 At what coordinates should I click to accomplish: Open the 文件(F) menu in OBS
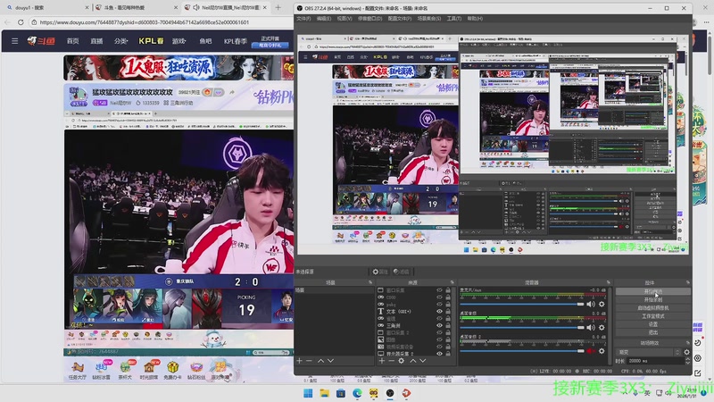303,18
